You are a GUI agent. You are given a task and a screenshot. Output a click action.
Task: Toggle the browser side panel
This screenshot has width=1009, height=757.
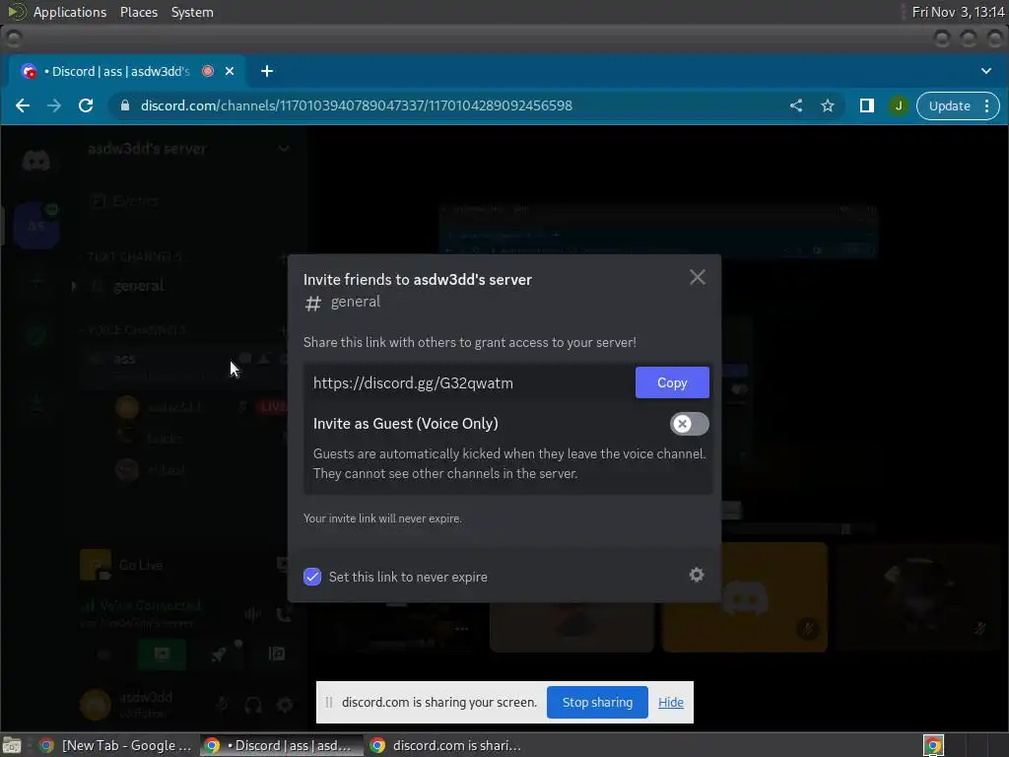[x=867, y=105]
